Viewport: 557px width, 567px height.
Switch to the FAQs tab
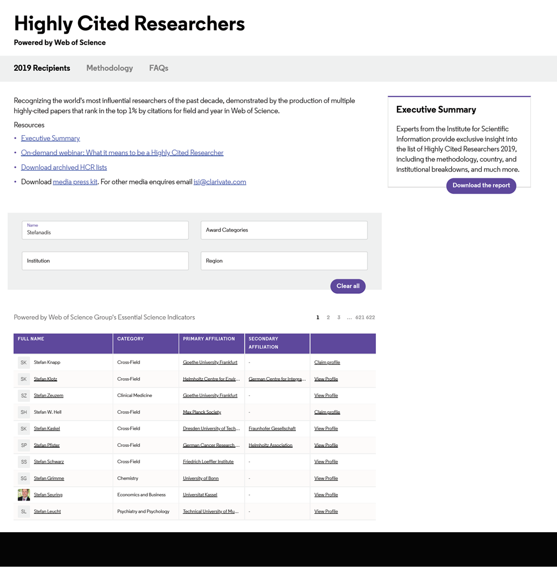(x=158, y=68)
